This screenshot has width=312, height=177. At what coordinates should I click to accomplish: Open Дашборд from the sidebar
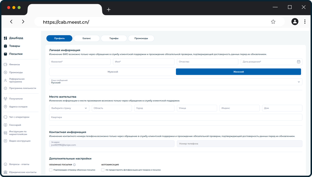[16, 38]
